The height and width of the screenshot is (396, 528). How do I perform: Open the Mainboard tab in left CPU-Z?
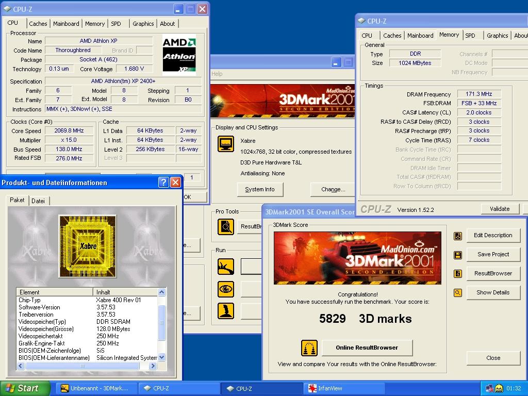click(66, 24)
